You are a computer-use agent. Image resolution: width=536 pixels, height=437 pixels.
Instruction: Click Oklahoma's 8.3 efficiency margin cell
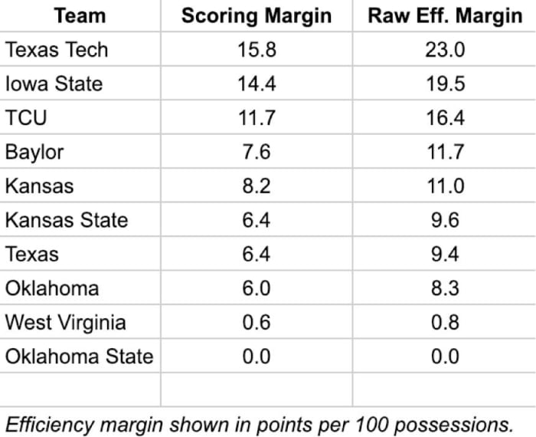click(x=444, y=288)
